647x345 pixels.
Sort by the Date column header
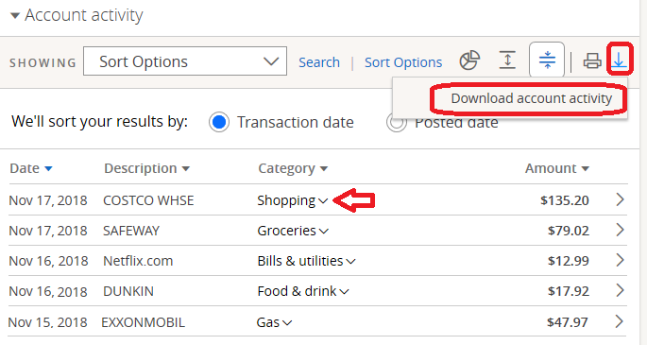pyautogui.click(x=31, y=168)
